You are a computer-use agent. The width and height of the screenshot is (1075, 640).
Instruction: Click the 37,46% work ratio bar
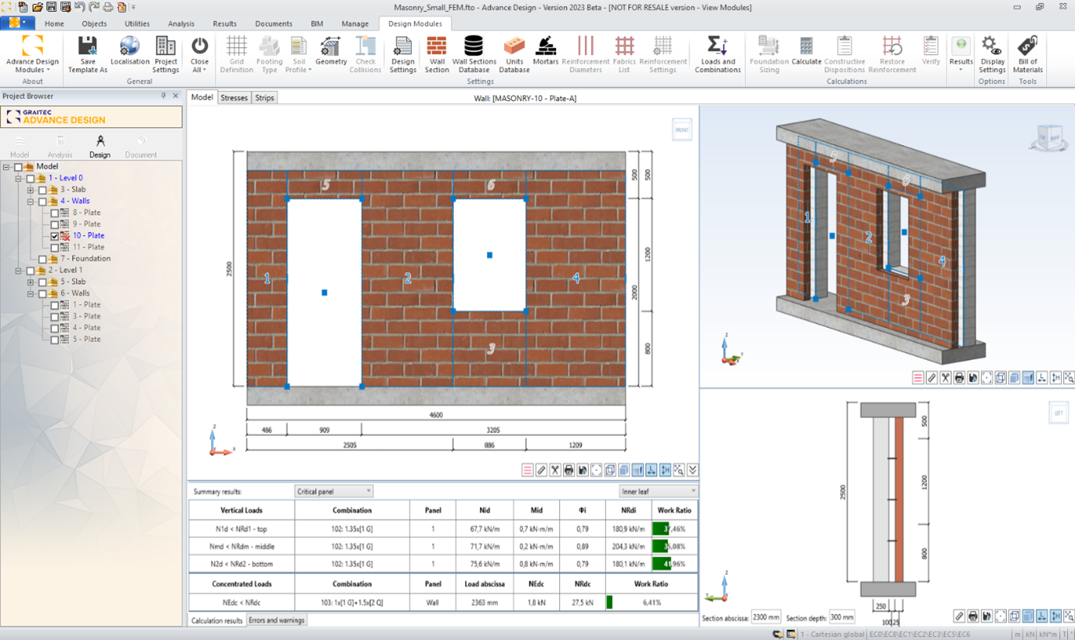674,529
